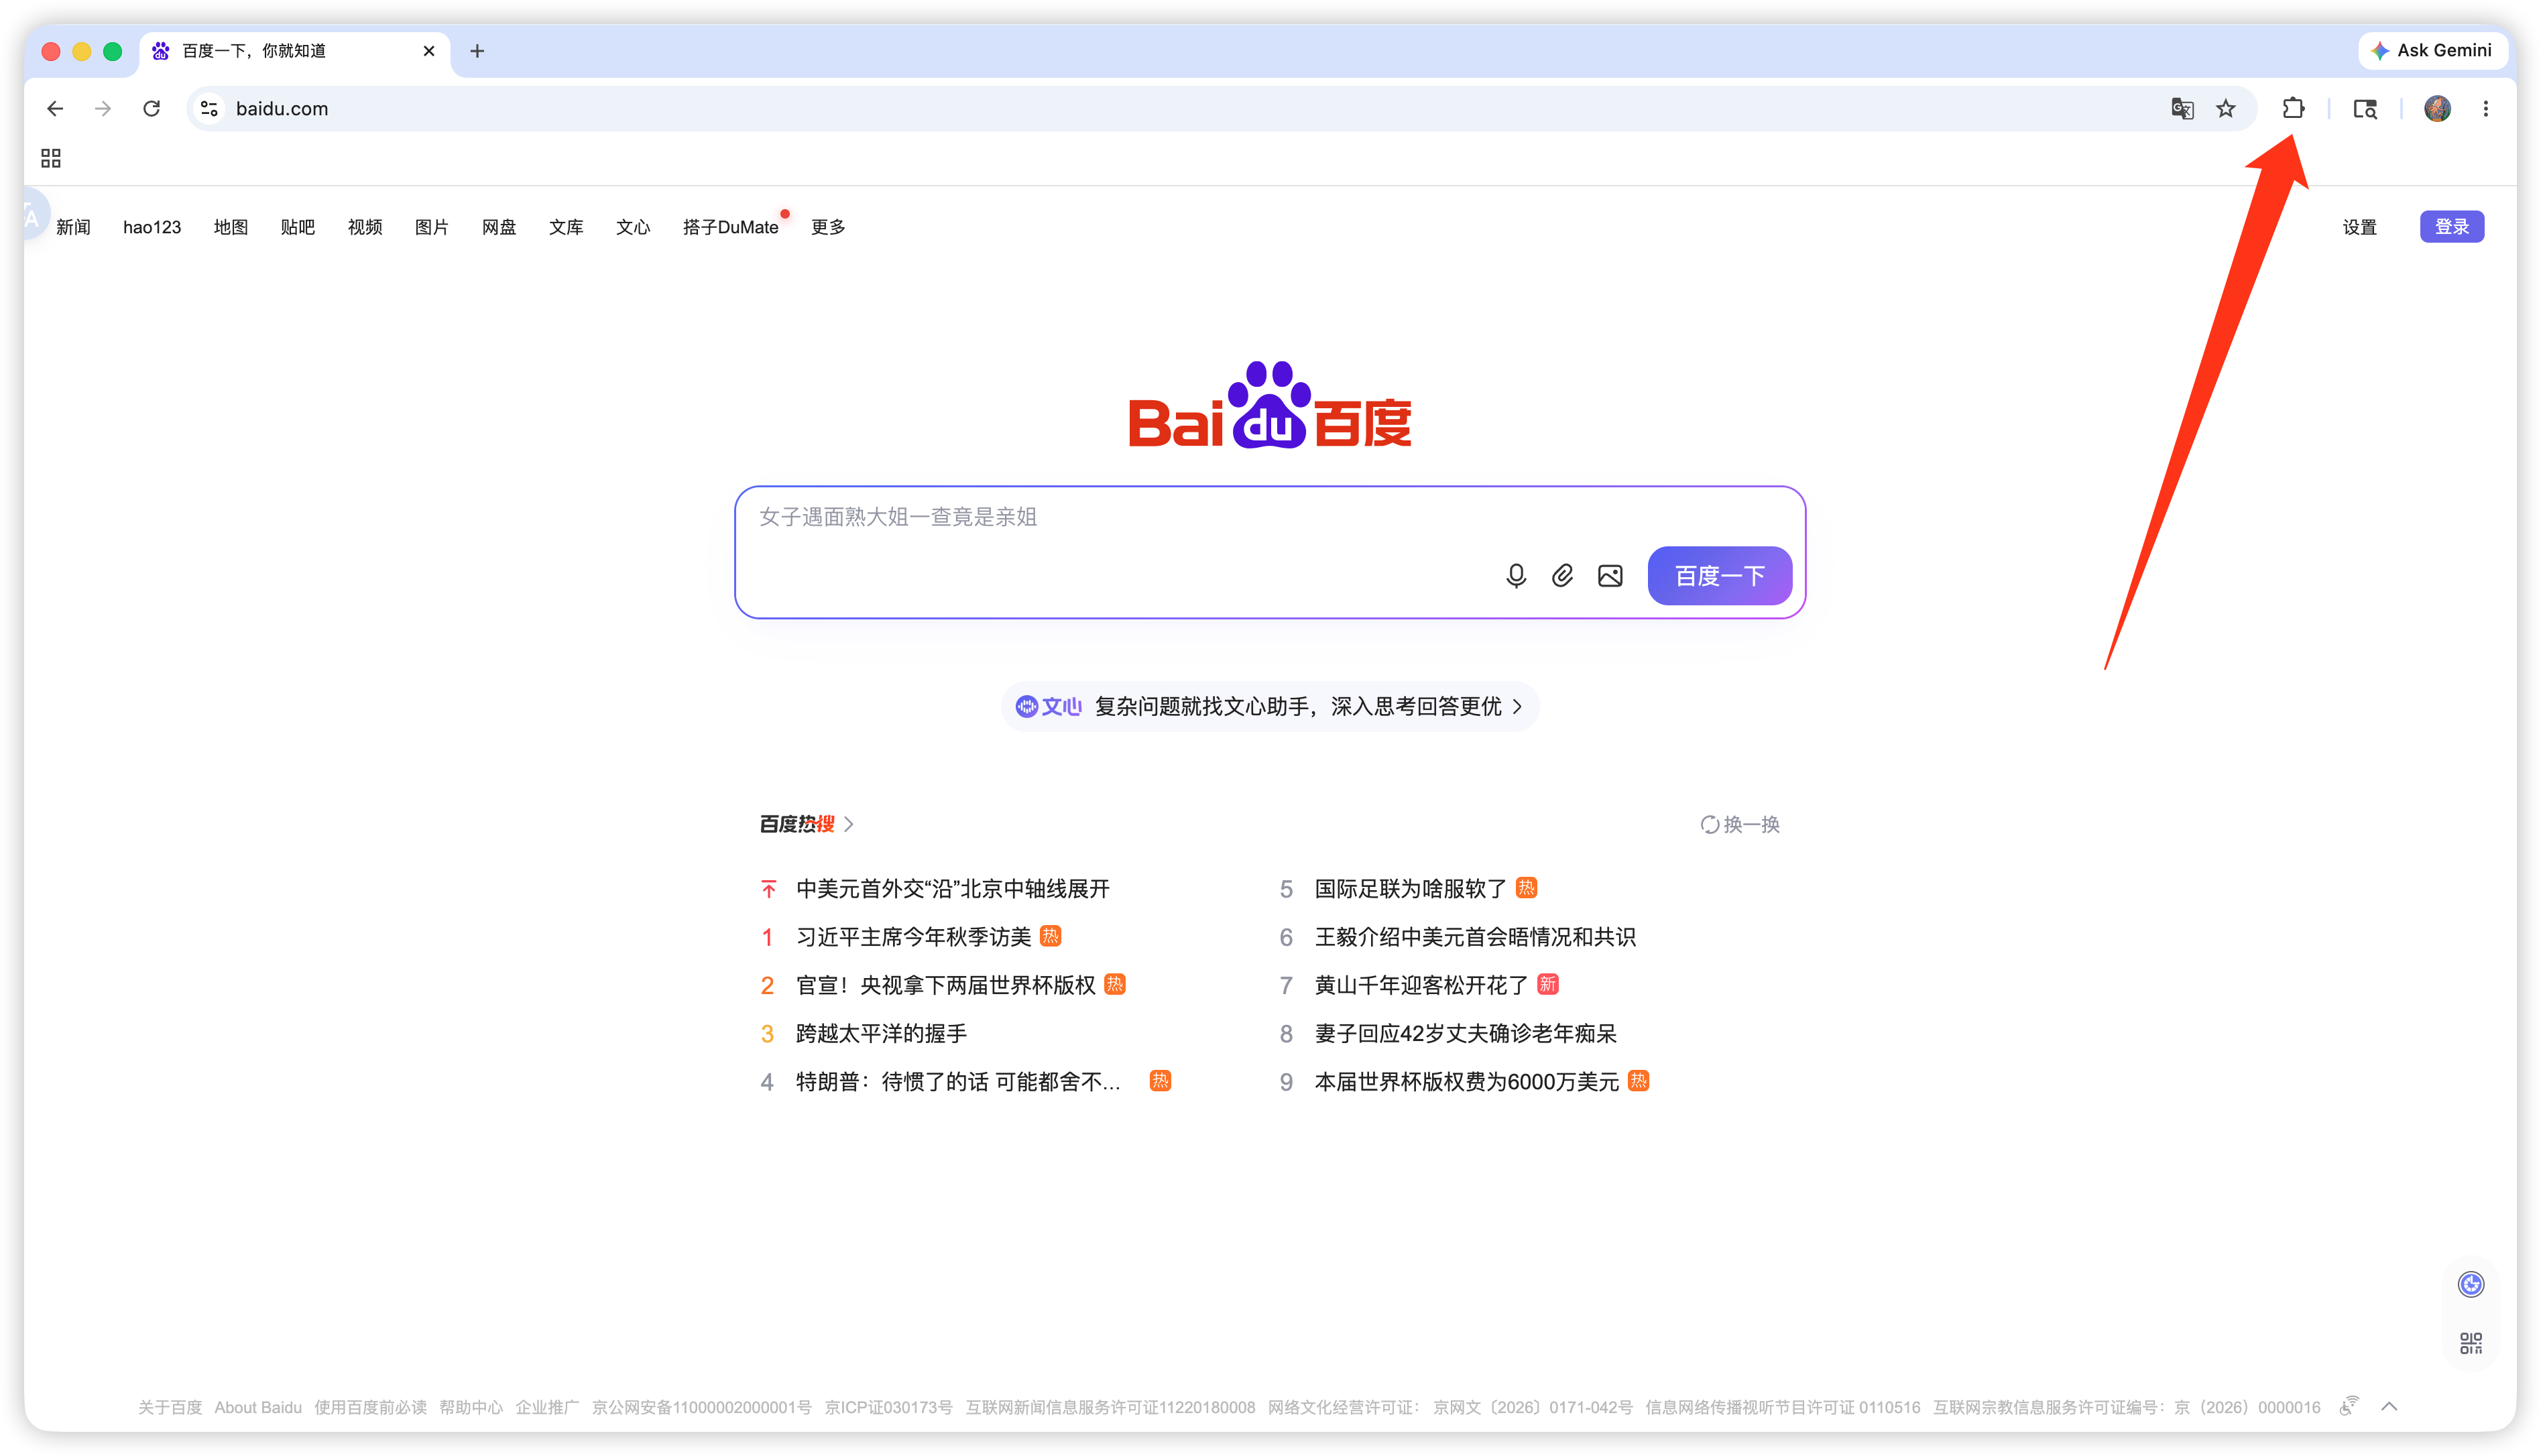2541x1456 pixels.
Task: Reload the Baidu page
Action: coord(151,108)
